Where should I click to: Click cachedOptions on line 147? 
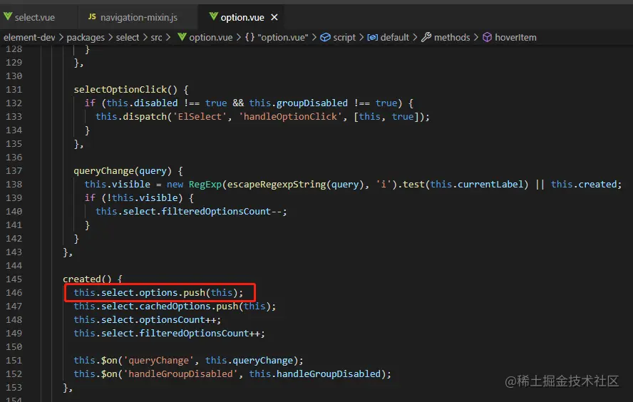(175, 306)
